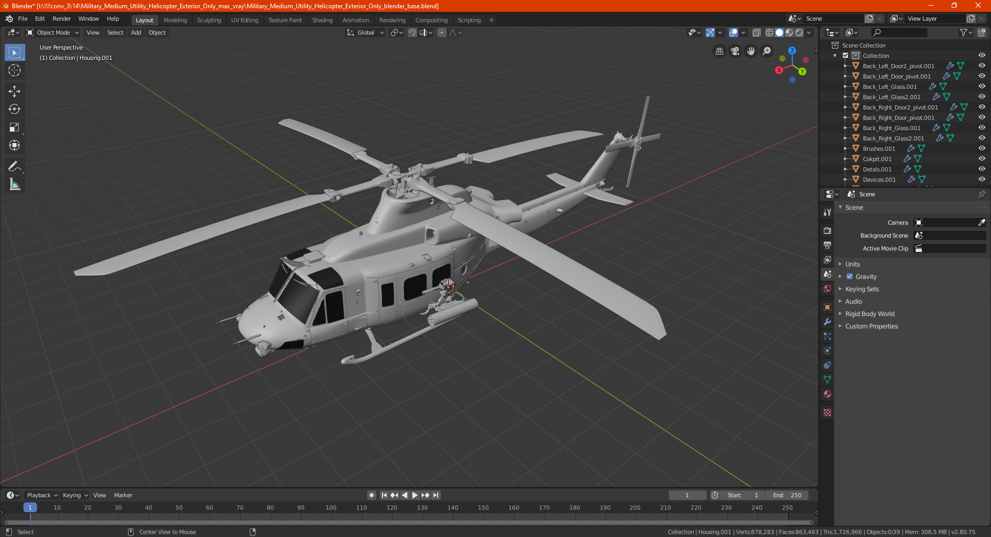Click the Start frame field
Viewport: 991px width, 537px height.
(743, 495)
